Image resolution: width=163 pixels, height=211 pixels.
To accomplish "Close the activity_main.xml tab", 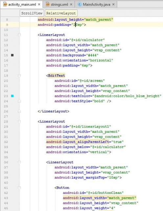I will coord(39,5).
